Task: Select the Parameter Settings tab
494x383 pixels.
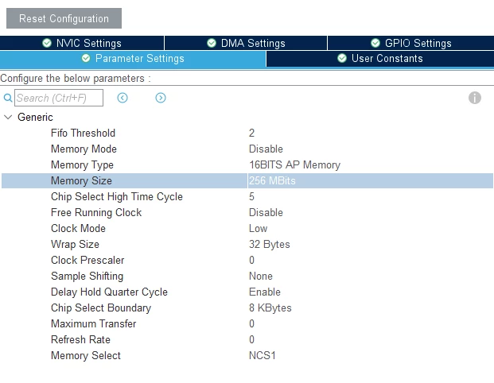Action: (133, 59)
